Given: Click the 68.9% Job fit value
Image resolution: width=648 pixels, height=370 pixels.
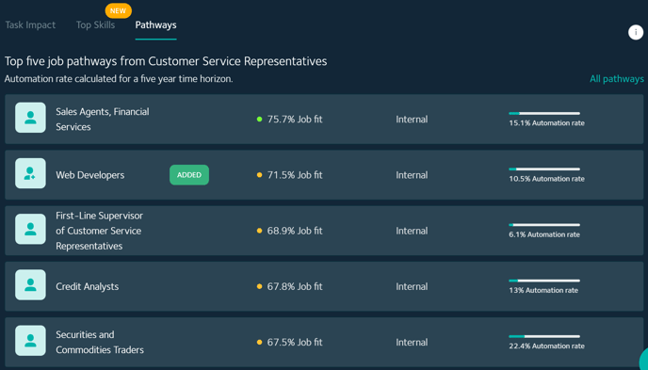Looking at the screenshot, I should click(295, 231).
